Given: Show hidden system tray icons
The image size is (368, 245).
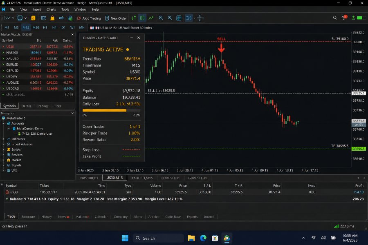Looking at the screenshot, I should (303, 238).
